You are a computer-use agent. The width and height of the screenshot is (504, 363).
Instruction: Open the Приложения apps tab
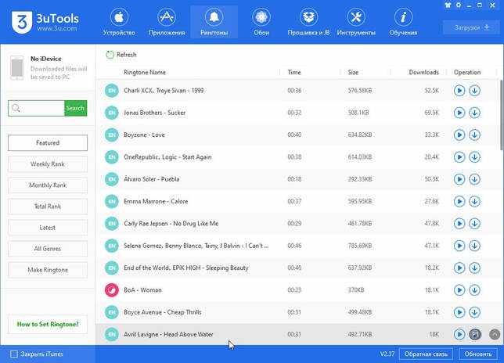coord(167,22)
